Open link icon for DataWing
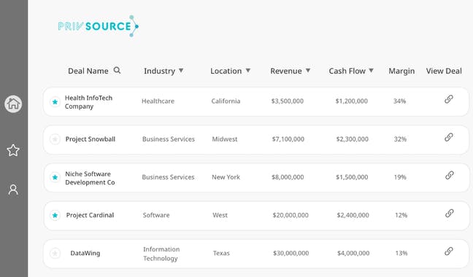The height and width of the screenshot is (277, 473). [x=449, y=251]
